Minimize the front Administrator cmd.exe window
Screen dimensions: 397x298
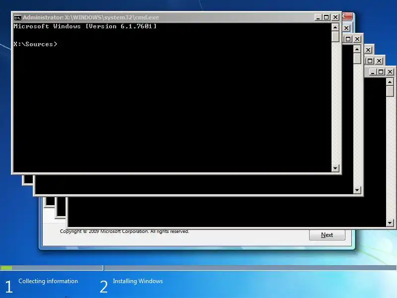click(318, 17)
